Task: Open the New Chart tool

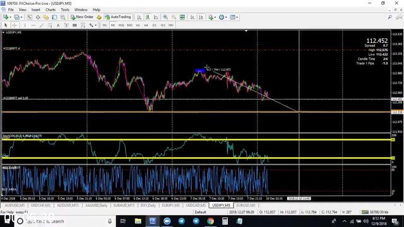Action: click(5, 17)
